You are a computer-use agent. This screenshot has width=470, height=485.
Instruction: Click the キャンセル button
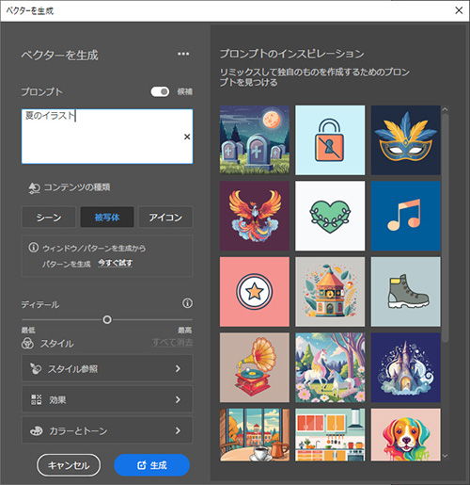[69, 465]
